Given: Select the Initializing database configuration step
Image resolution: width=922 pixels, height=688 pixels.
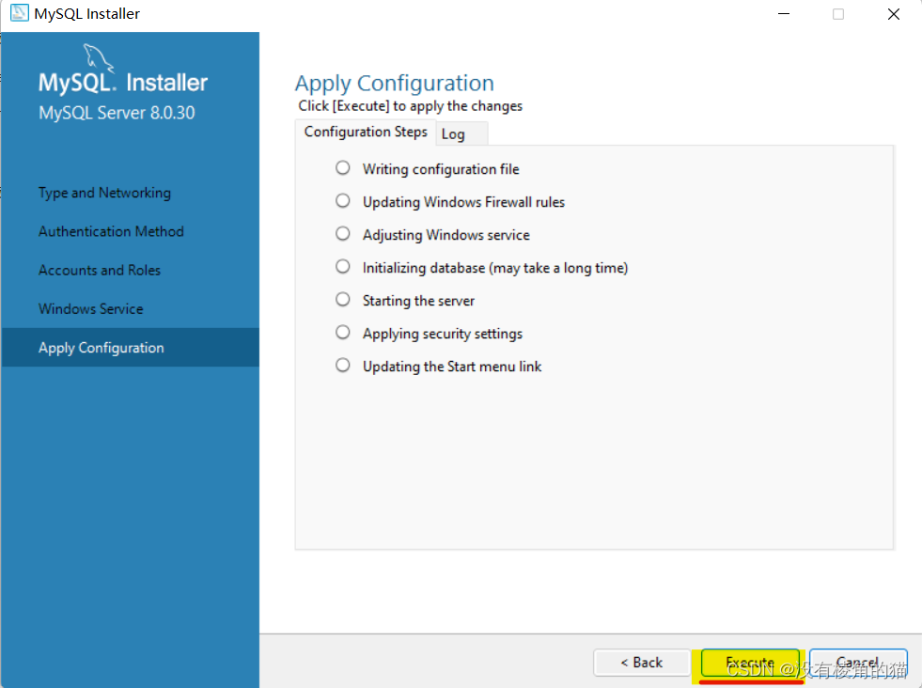Looking at the screenshot, I should (x=494, y=267).
